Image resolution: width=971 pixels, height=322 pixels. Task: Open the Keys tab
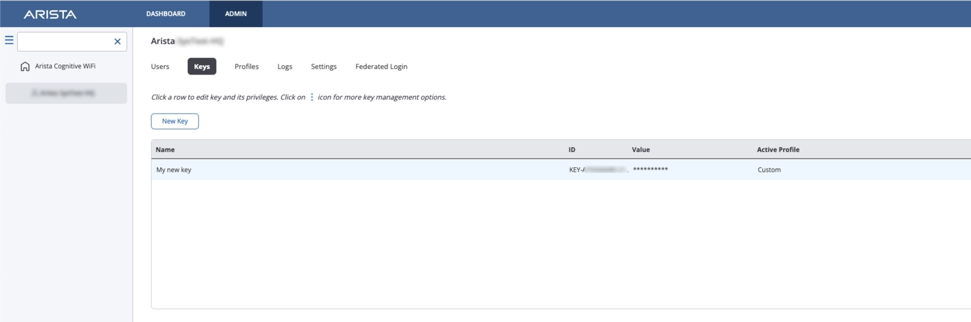pos(202,66)
